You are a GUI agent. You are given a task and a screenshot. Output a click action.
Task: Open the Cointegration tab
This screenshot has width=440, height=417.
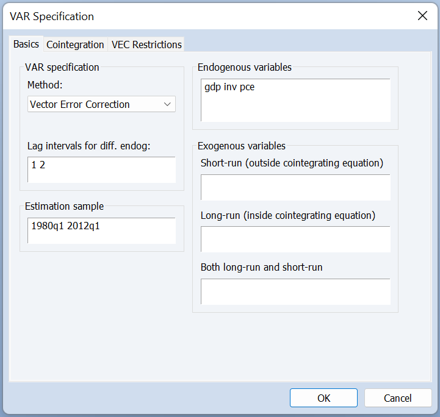click(x=75, y=45)
